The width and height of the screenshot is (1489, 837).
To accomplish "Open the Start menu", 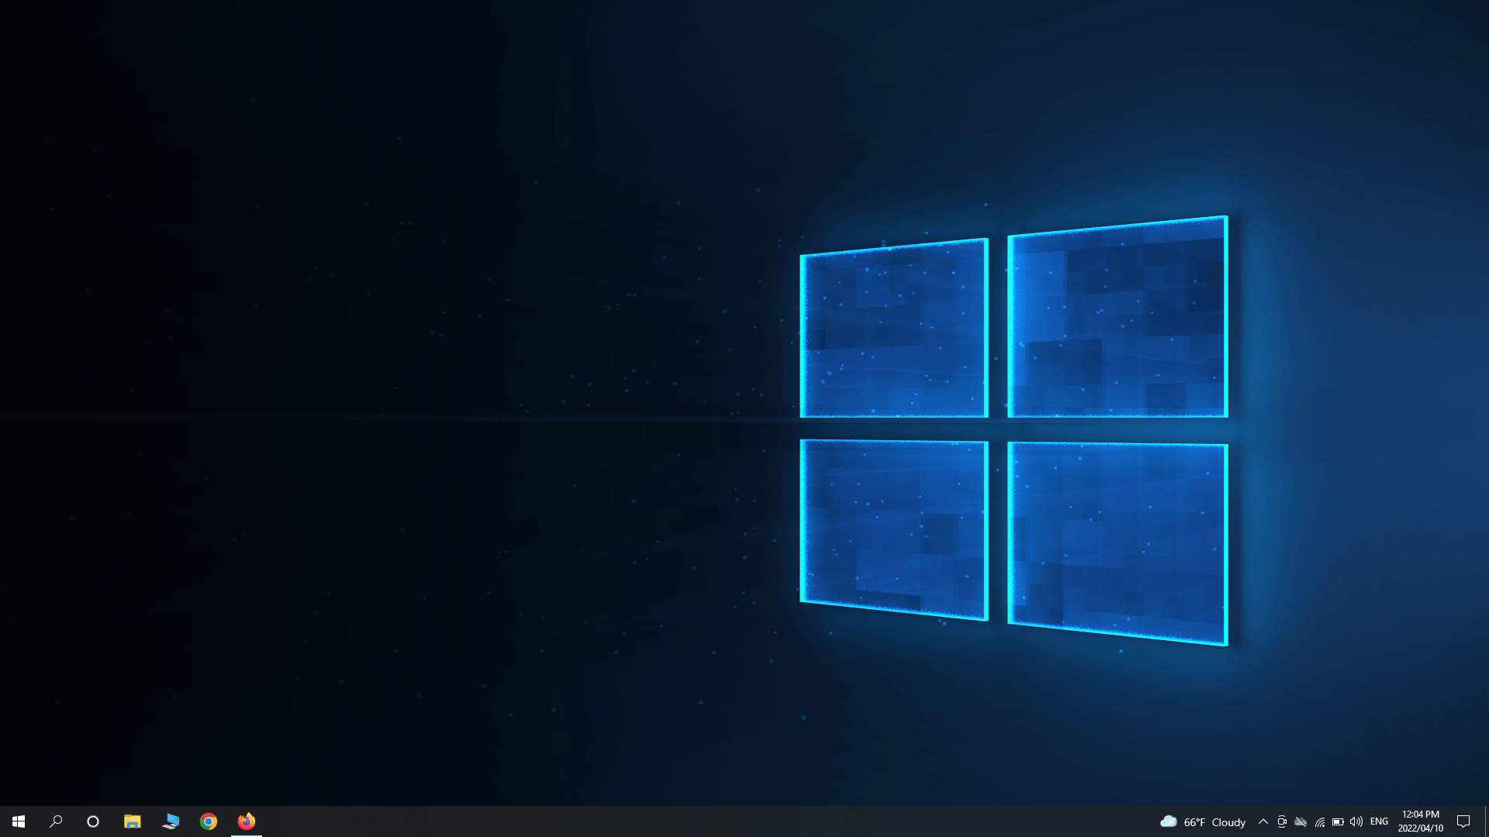I will click(x=17, y=821).
